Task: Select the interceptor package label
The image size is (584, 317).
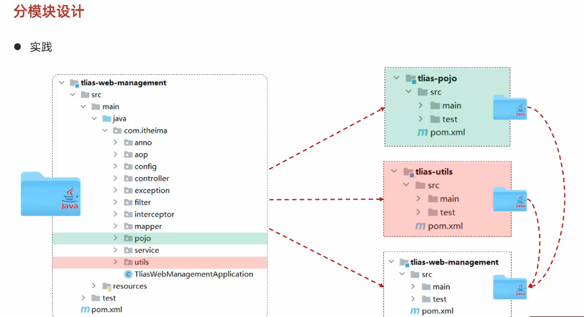Action: pyautogui.click(x=154, y=214)
